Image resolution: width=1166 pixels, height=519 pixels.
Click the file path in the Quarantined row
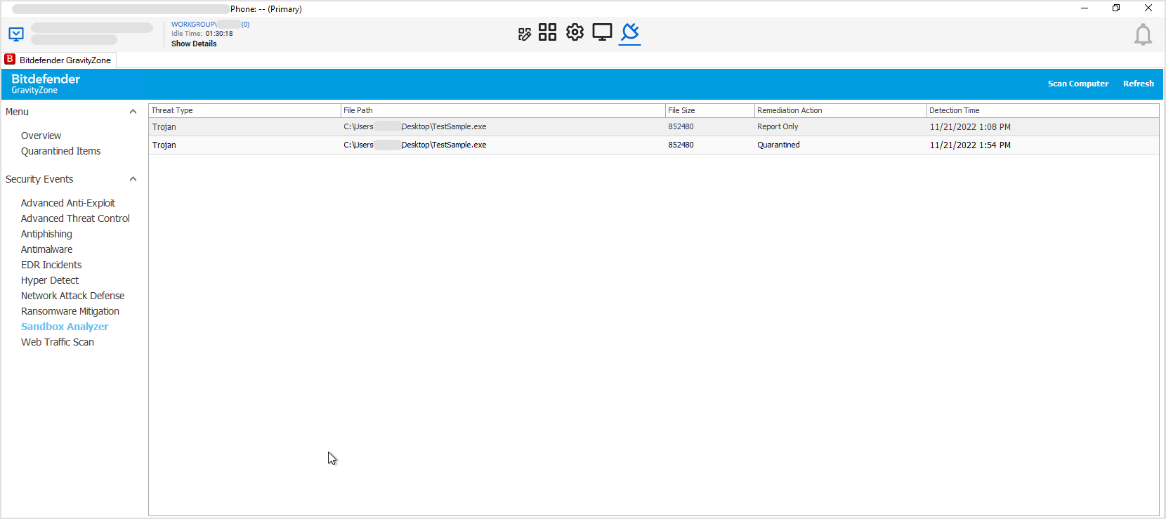(415, 145)
